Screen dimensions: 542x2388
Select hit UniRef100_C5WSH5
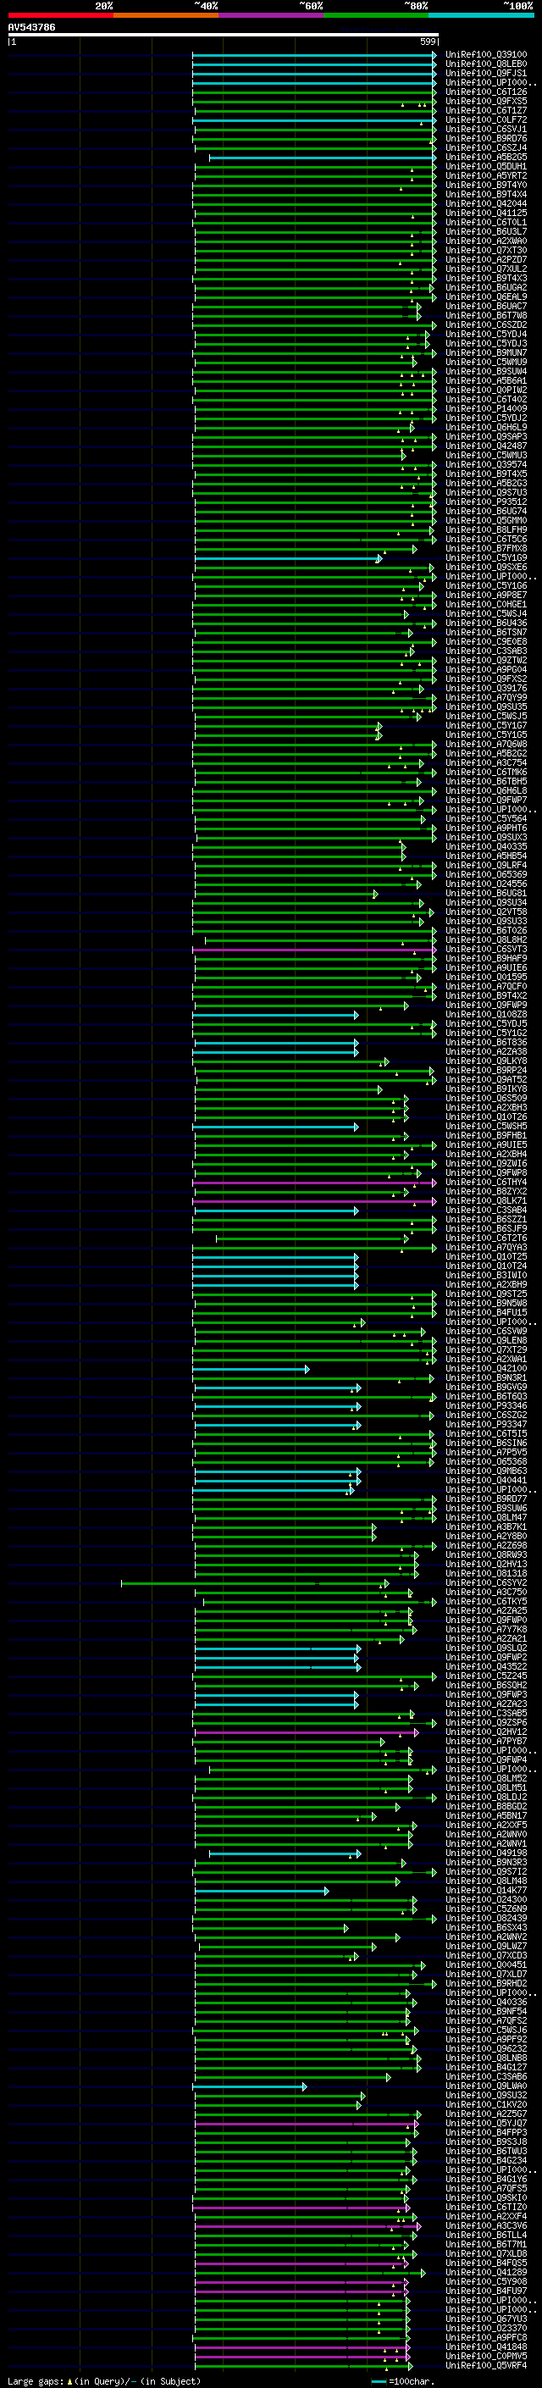point(486,1127)
